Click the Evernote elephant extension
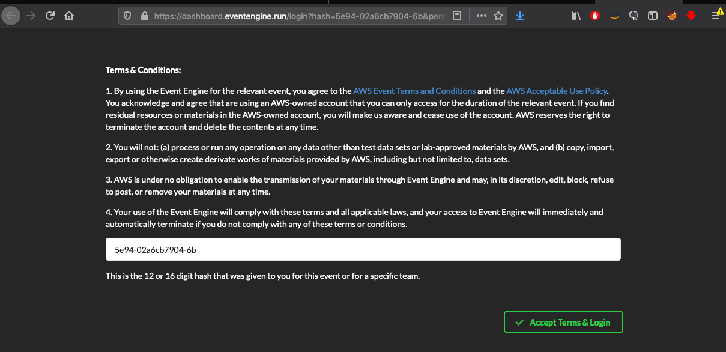 [633, 16]
